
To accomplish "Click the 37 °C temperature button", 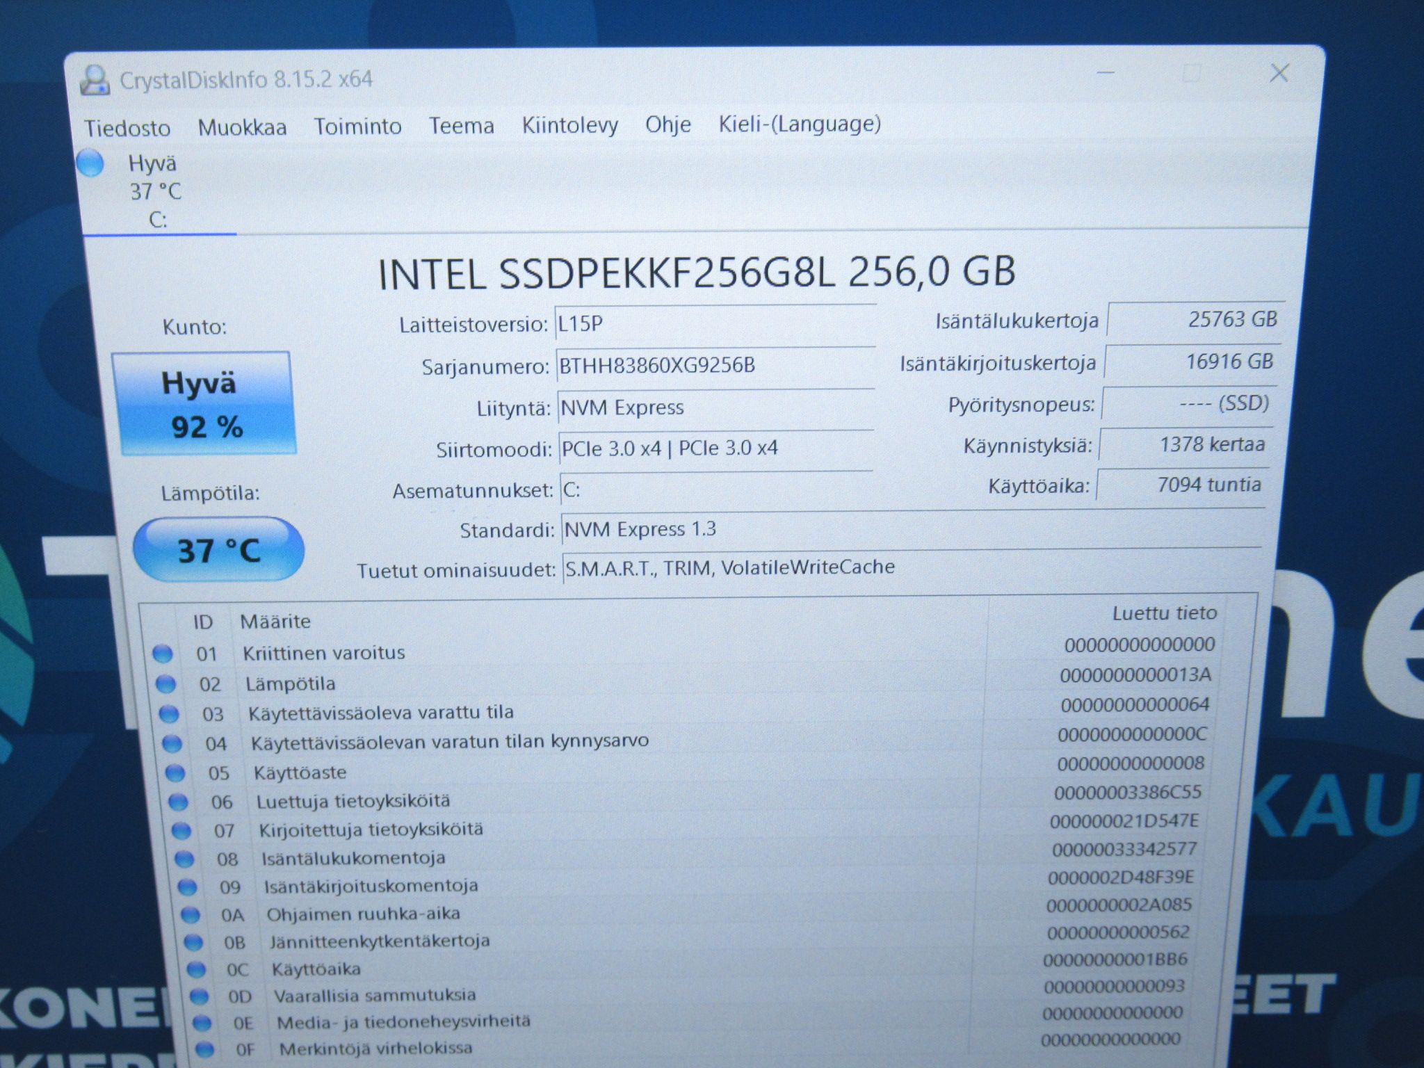I will [x=219, y=550].
